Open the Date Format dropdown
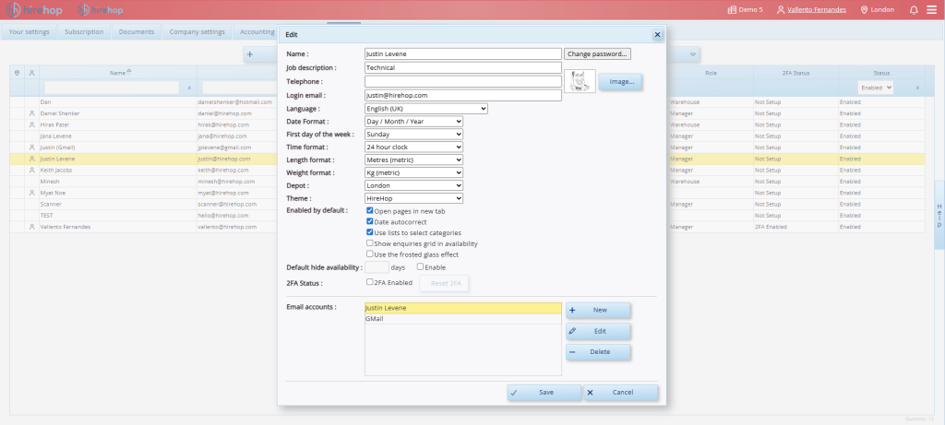Screen dimensions: 945x425 (x=414, y=121)
